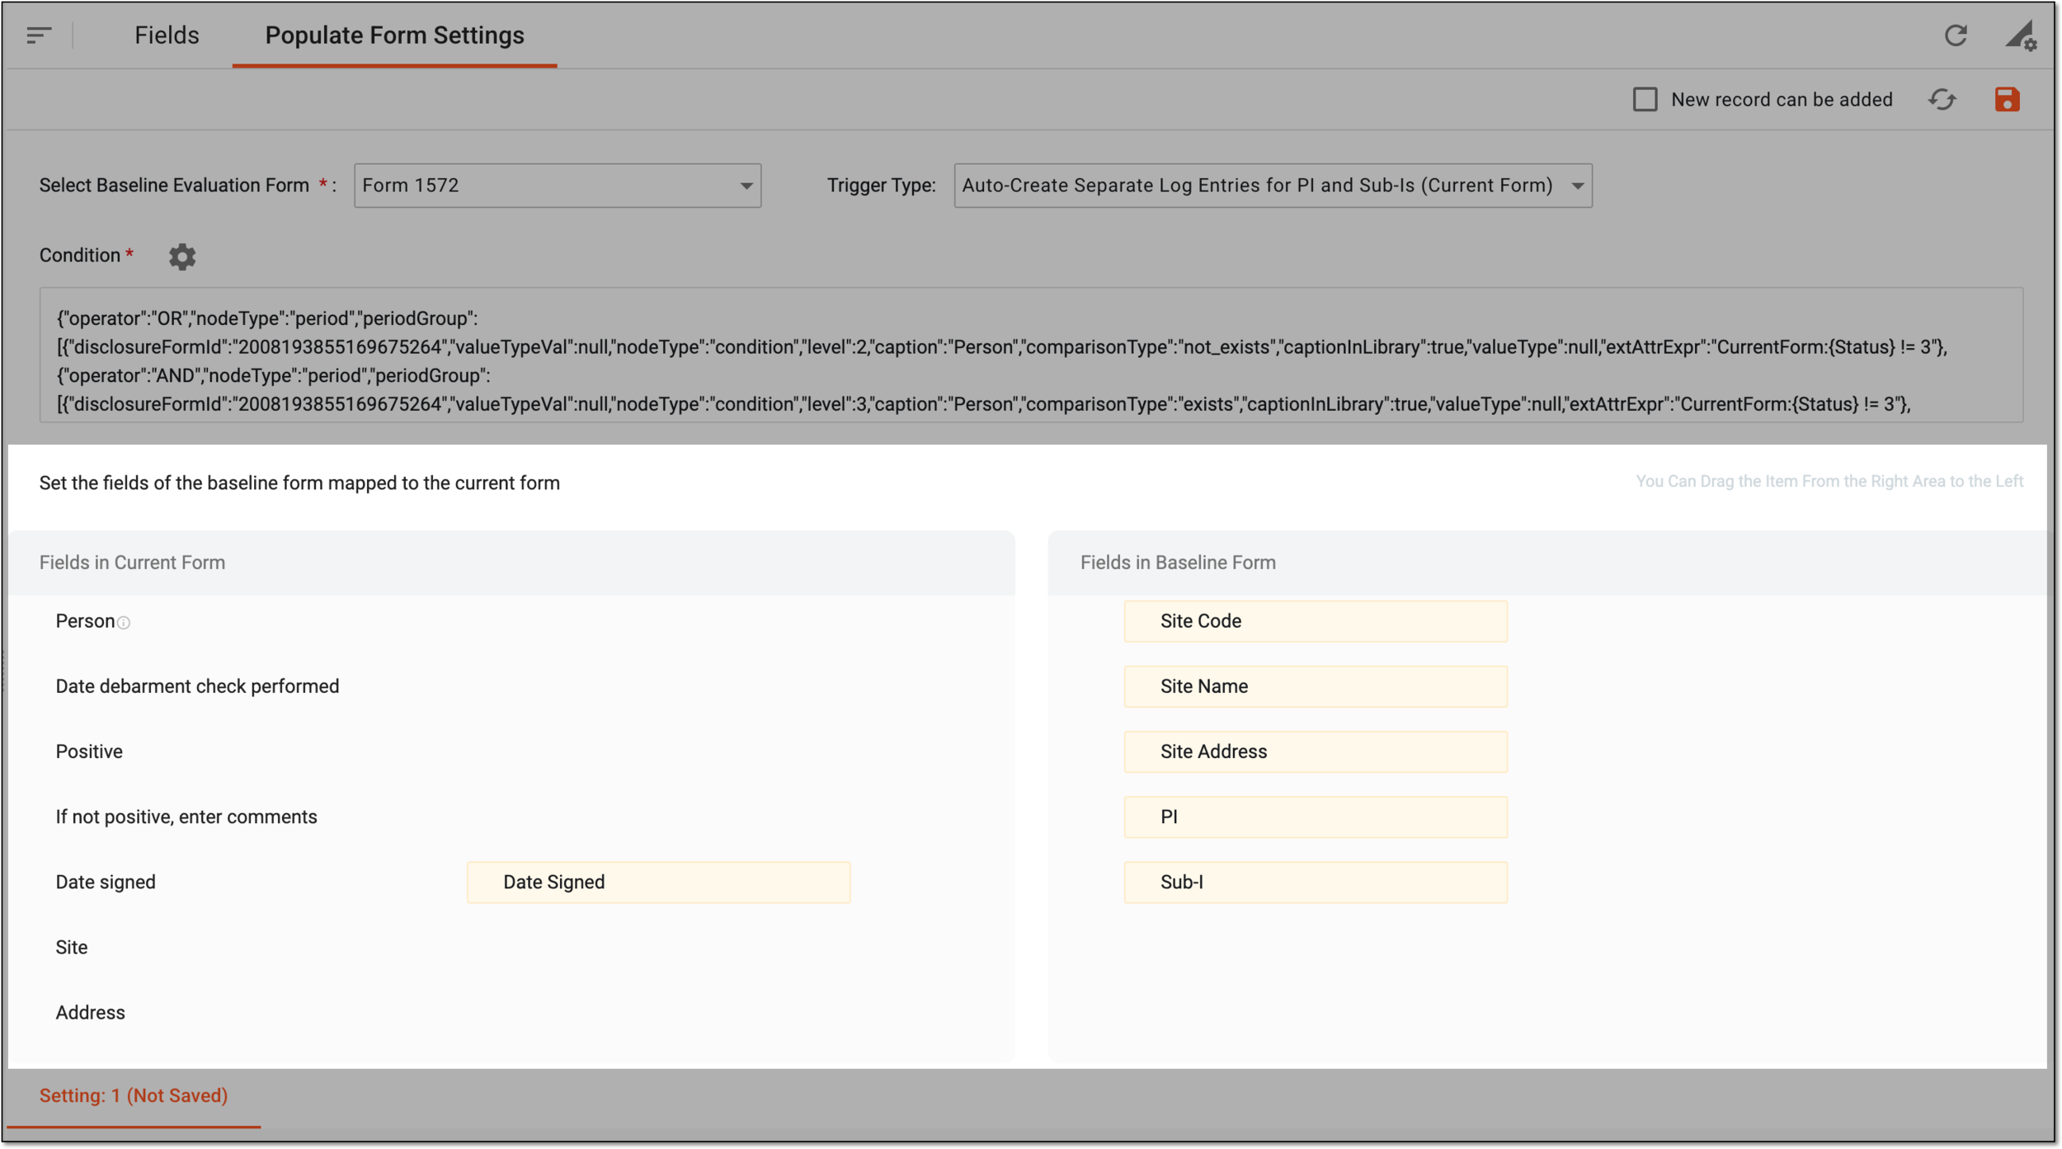Switch to the Fields tab
This screenshot has width=2062, height=1149.
[x=167, y=35]
